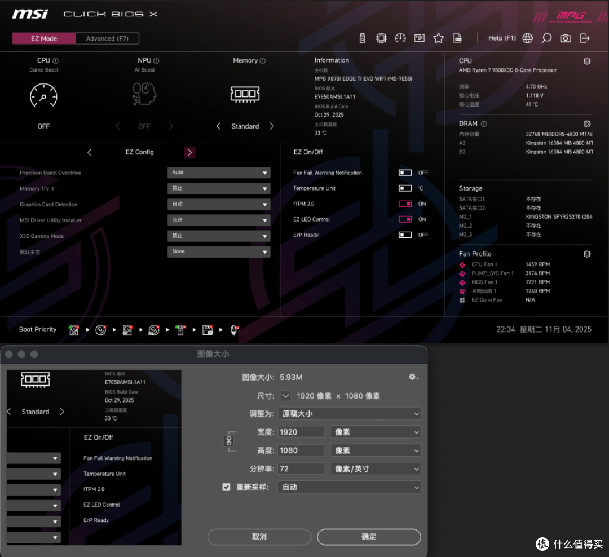Viewport: 609px width, 557px height.
Task: Click the CPU Fan 1 fan icon
Action: [462, 264]
